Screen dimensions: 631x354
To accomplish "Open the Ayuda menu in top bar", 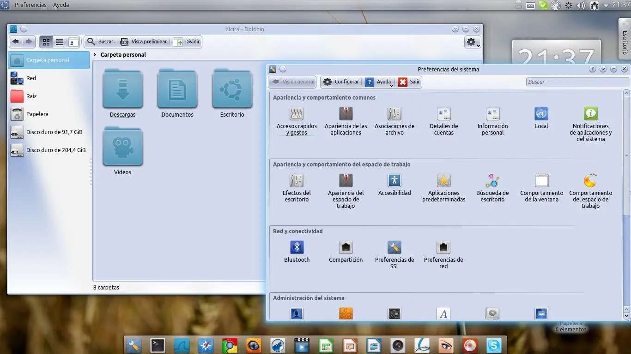I will click(61, 5).
